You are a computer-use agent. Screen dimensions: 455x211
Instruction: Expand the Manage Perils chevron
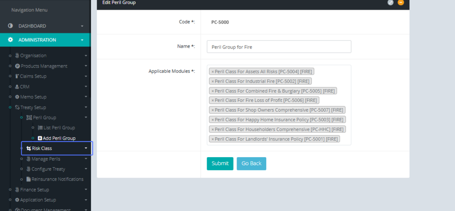coord(86,159)
